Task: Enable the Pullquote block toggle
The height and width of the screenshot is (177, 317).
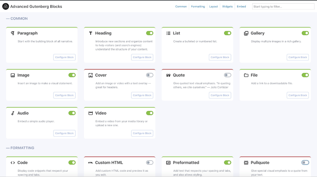Action: (305, 163)
